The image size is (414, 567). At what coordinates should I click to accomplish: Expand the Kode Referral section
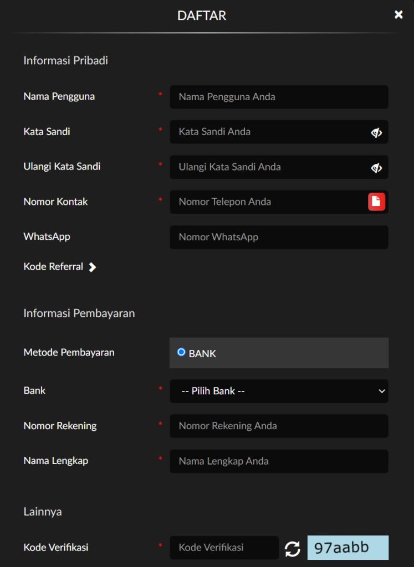pos(54,267)
